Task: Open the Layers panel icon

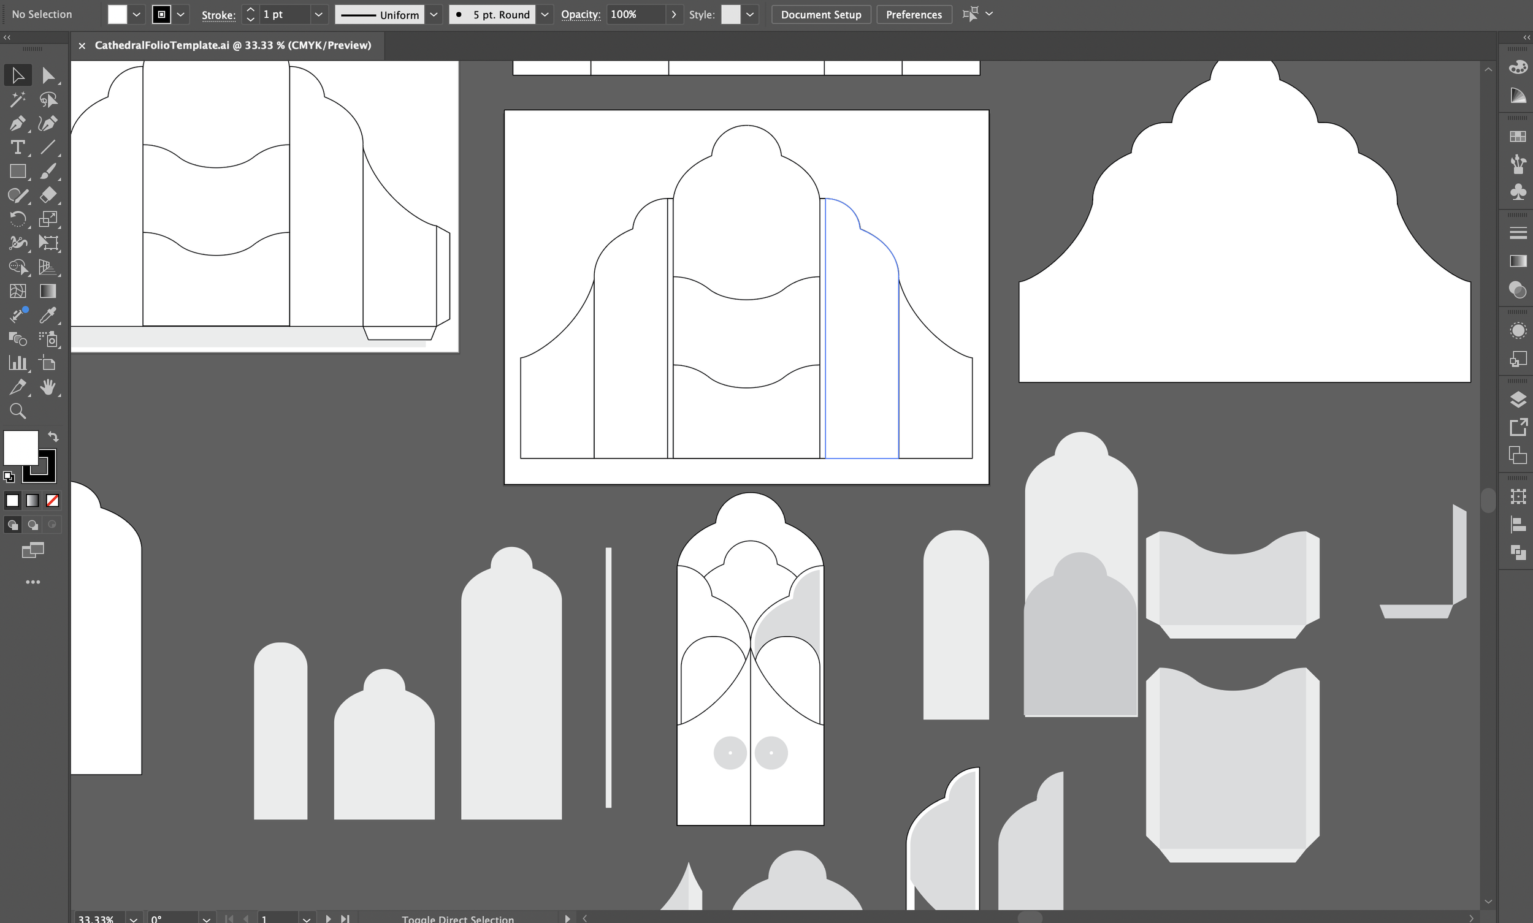Action: coord(1518,400)
